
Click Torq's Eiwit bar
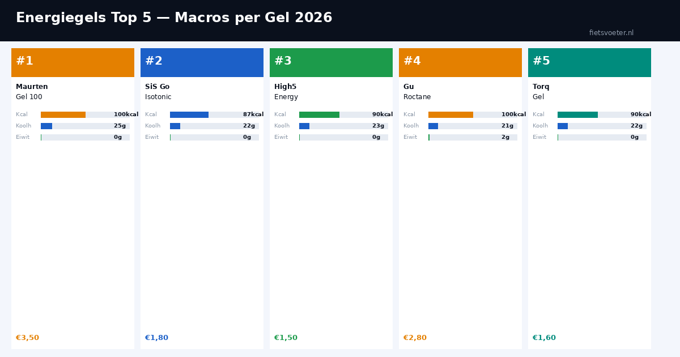[x=602, y=137]
